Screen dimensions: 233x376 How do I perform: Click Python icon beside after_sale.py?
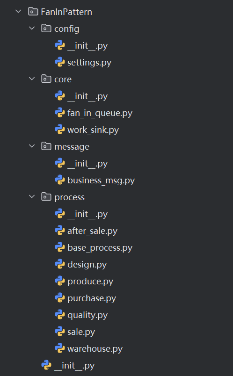(x=60, y=231)
